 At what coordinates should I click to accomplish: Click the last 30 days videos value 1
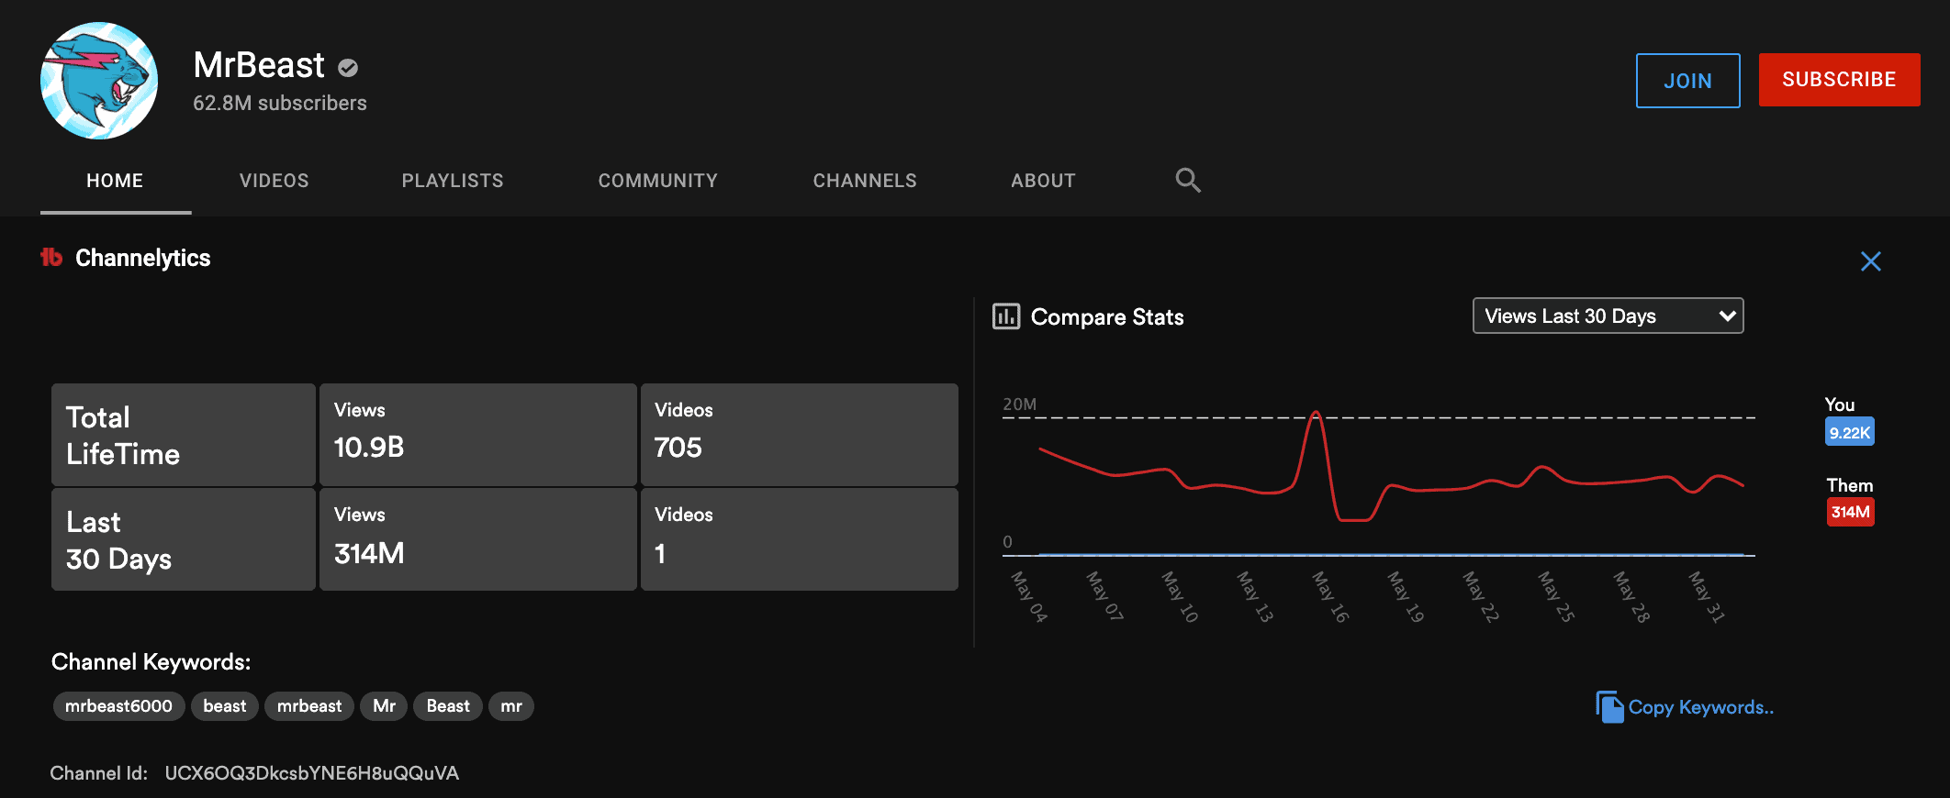(660, 554)
